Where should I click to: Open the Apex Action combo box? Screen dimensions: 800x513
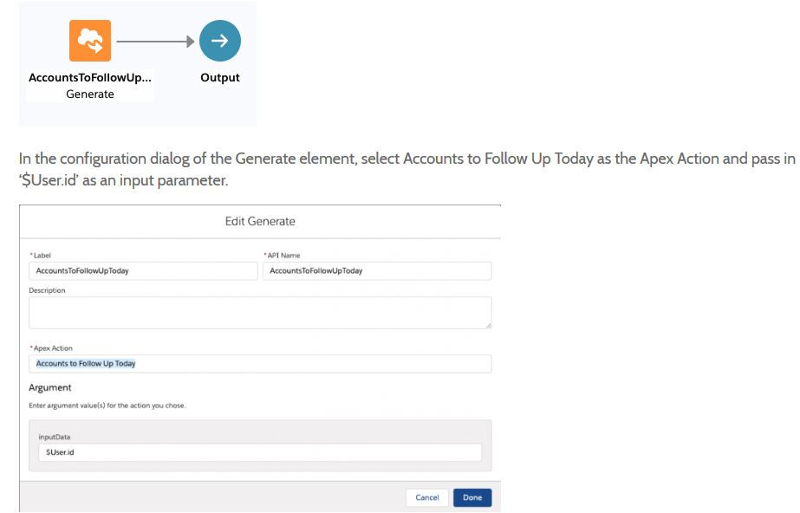(260, 364)
